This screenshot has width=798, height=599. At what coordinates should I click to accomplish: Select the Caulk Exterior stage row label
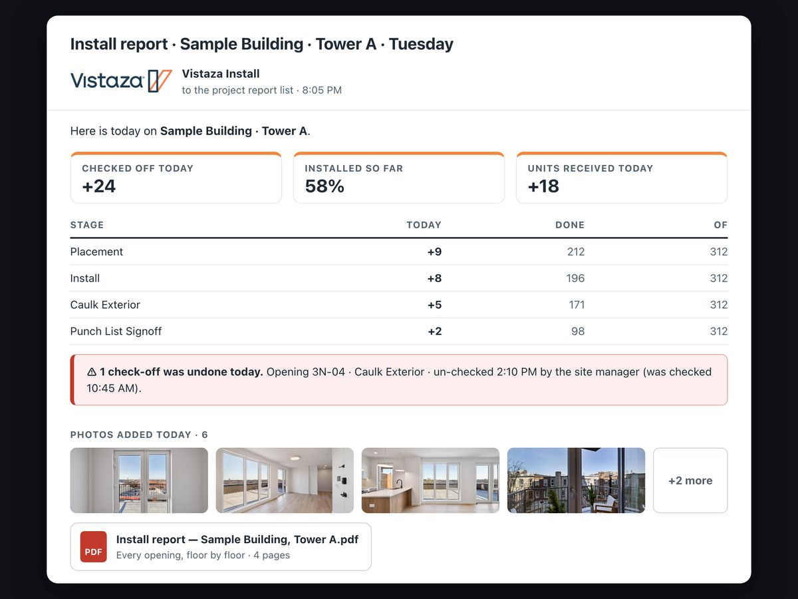pos(105,305)
